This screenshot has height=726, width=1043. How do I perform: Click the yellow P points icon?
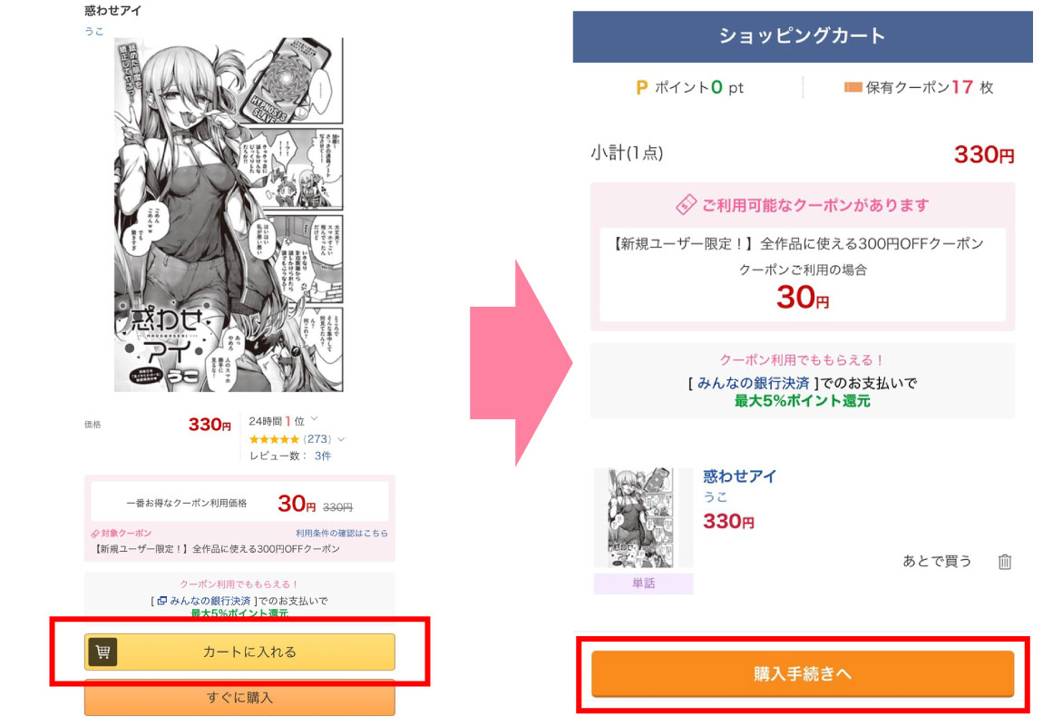click(x=642, y=87)
